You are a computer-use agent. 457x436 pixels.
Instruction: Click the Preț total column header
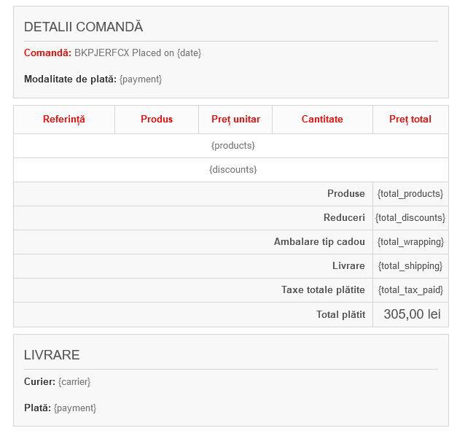click(x=410, y=119)
